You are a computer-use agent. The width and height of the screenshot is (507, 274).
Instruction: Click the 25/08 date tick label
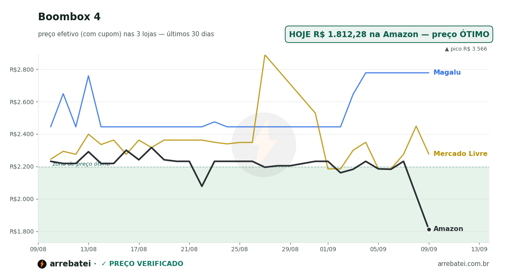coord(240,249)
